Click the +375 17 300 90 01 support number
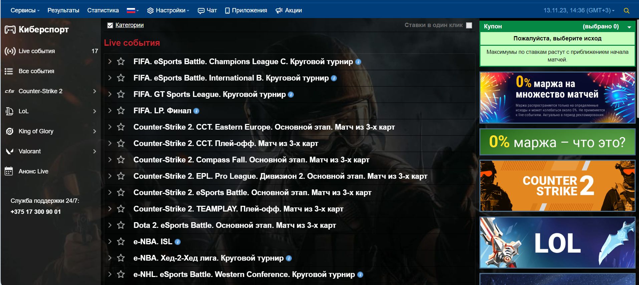 pyautogui.click(x=36, y=212)
